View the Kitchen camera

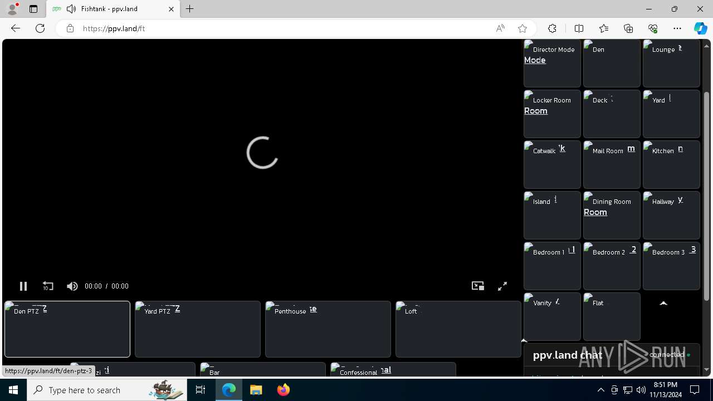point(671,164)
